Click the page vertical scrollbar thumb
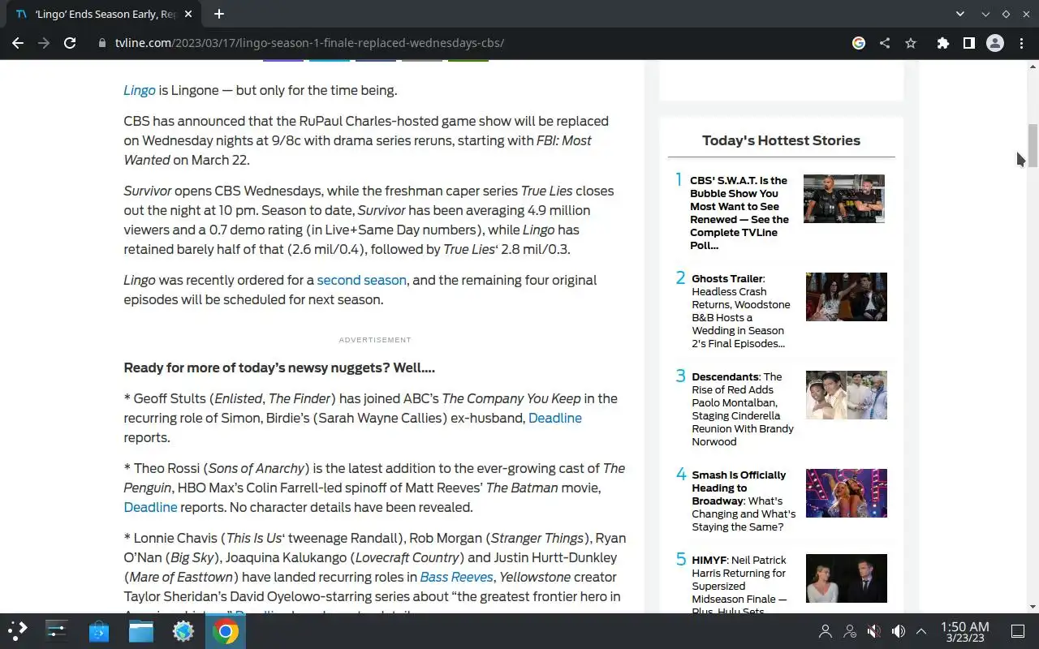The width and height of the screenshot is (1039, 649). click(1033, 146)
